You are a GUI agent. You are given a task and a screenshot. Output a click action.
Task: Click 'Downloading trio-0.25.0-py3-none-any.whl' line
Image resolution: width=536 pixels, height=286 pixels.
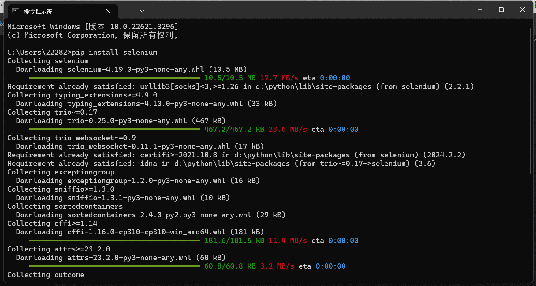coord(121,121)
